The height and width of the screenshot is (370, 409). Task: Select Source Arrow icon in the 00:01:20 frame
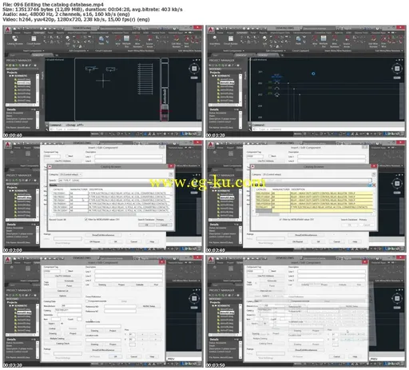(x=347, y=39)
